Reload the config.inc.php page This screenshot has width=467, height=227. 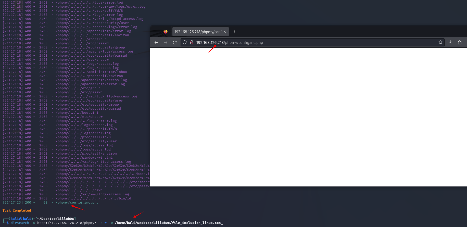coord(175,43)
